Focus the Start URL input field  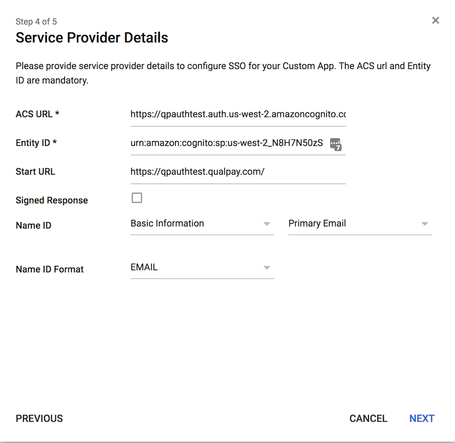pyautogui.click(x=237, y=171)
